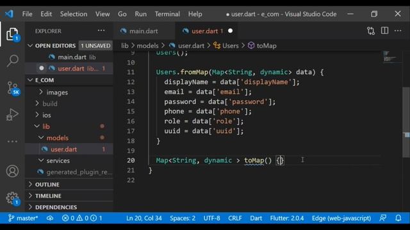Switch git branch master in status bar

(x=23, y=218)
